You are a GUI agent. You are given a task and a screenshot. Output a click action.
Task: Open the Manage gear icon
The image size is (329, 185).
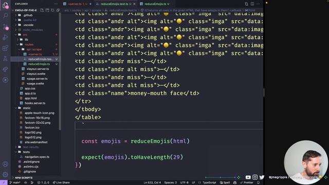[5, 175]
